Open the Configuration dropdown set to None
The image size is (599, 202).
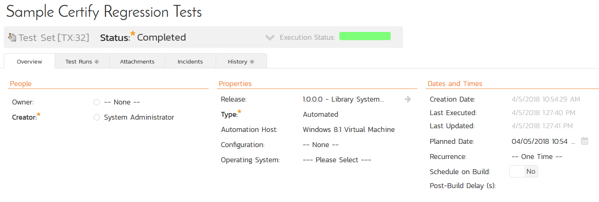click(320, 145)
